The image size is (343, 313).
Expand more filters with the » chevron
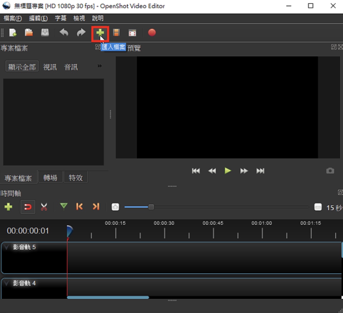click(99, 66)
